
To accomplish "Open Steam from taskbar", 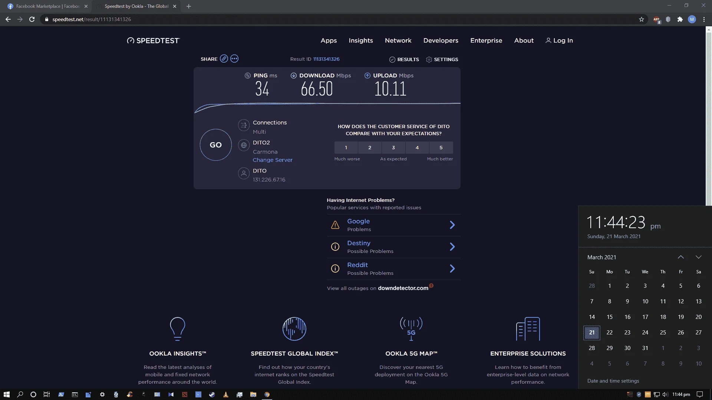I will (x=212, y=394).
